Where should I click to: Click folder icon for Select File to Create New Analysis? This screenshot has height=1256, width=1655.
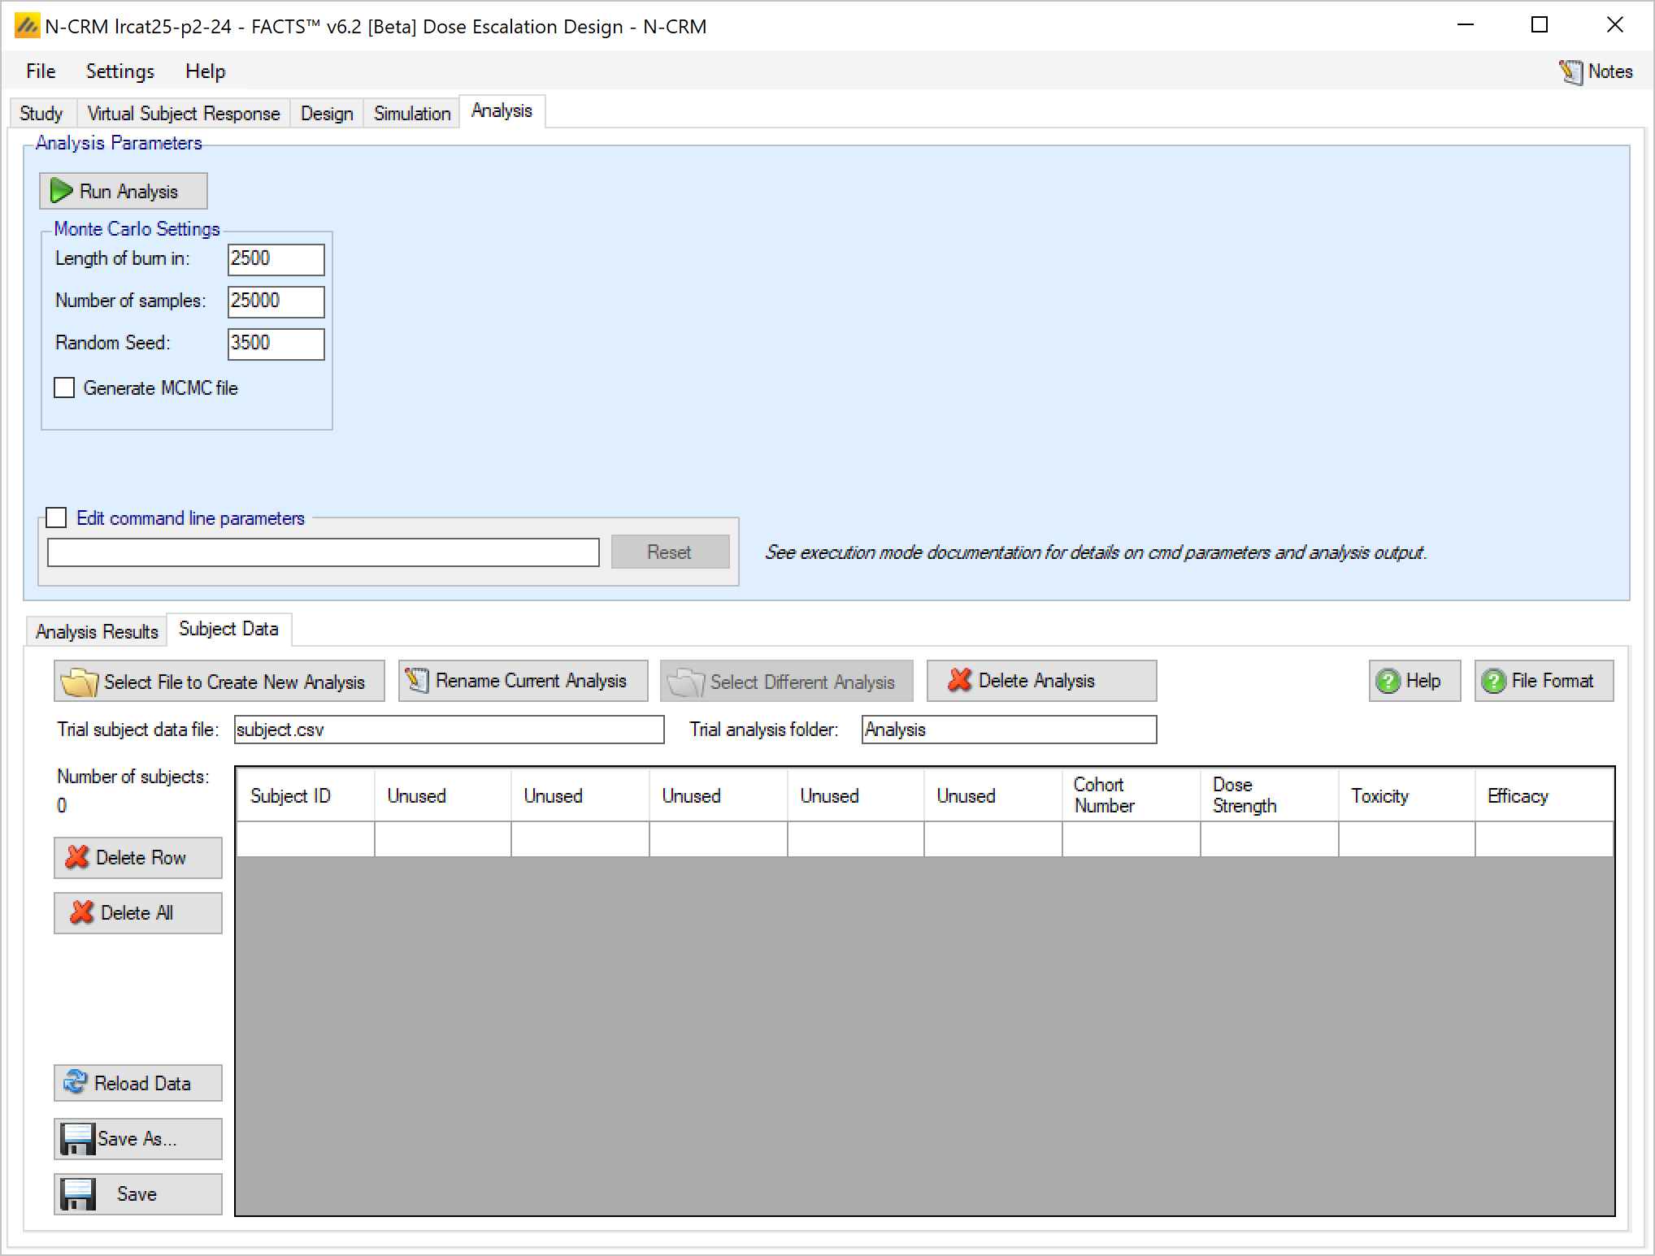(x=79, y=682)
